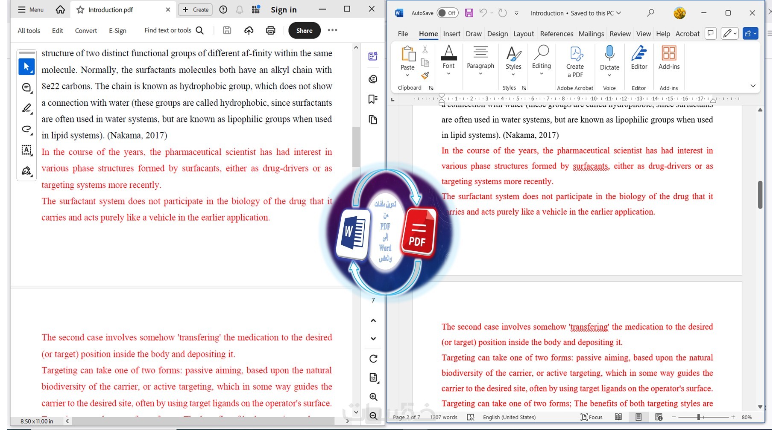Image resolution: width=779 pixels, height=430 pixels.
Task: Open the Word Share dropdown button
Action: (x=750, y=33)
